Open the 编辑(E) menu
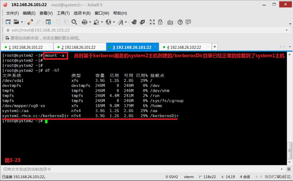This screenshot has width=293, height=181. coord(29,13)
